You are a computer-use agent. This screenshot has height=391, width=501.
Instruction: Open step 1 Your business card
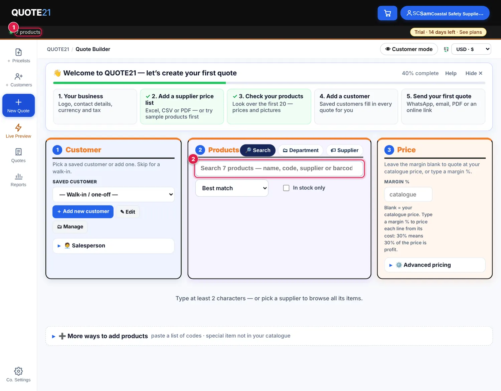point(95,106)
